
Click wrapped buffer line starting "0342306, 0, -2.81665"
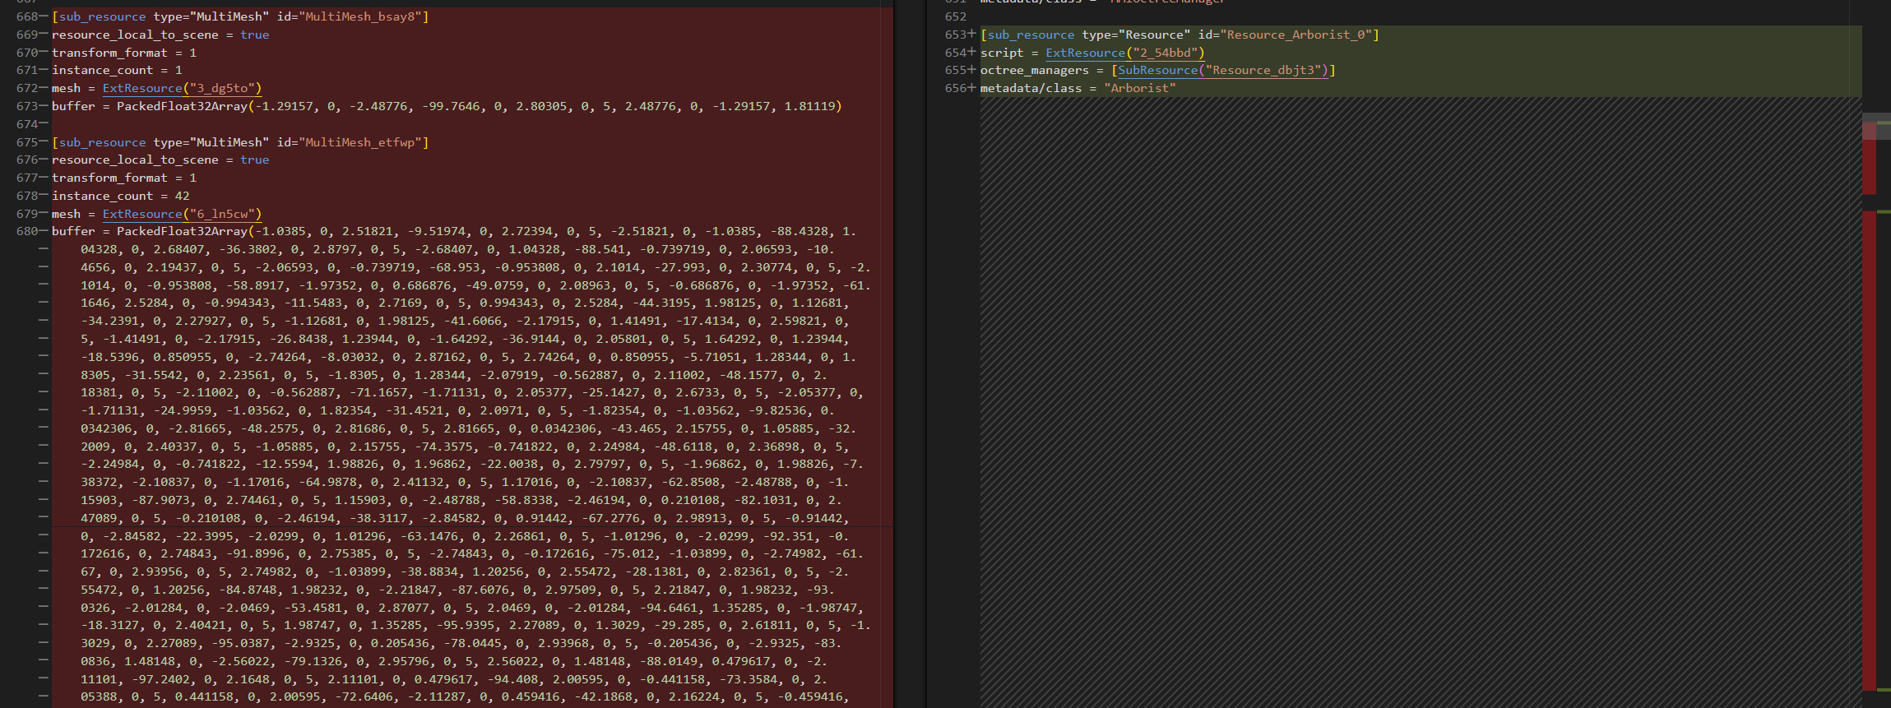[468, 428]
